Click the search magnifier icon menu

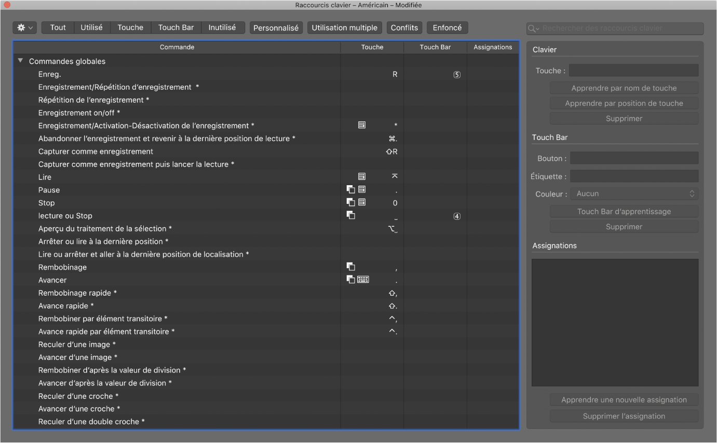click(534, 29)
